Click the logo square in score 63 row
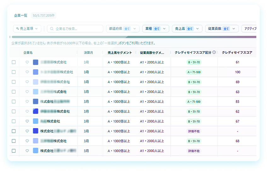This screenshot has height=171, width=267. 35,92
